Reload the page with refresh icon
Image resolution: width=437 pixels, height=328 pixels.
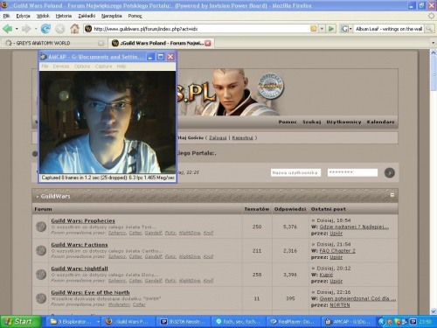click(x=45, y=29)
